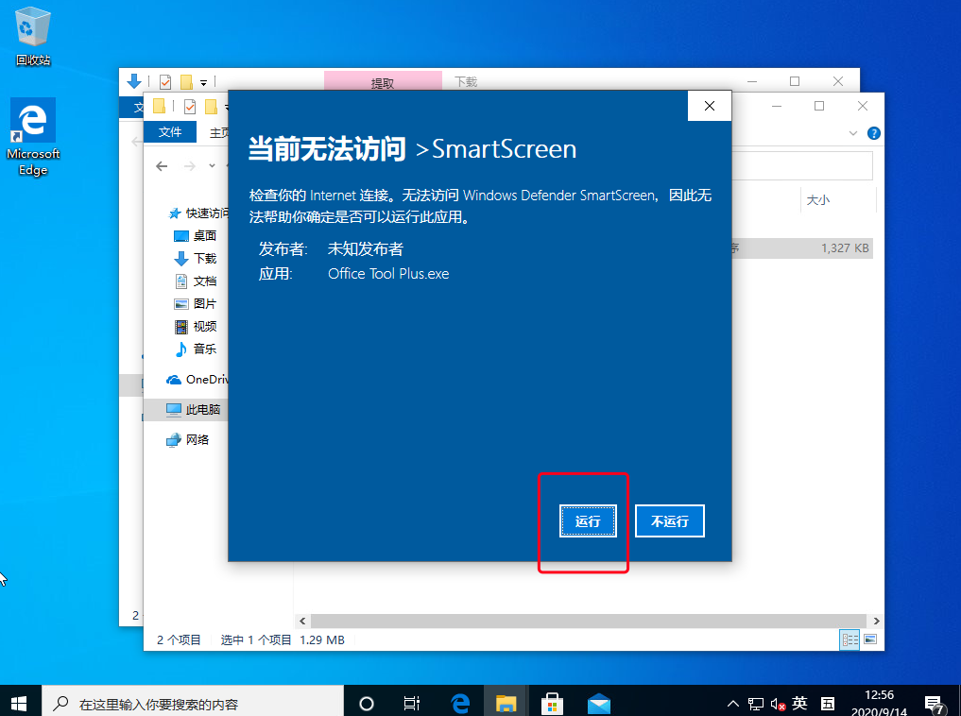Viewport: 961px width, 716px height.
Task: Click the 大小 column header
Action: pyautogui.click(x=818, y=200)
